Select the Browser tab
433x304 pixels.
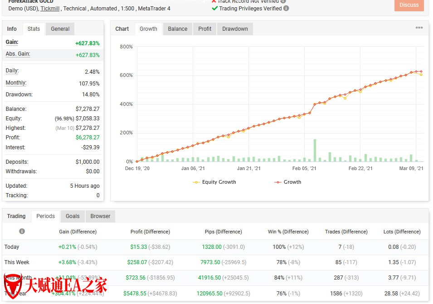[100, 216]
